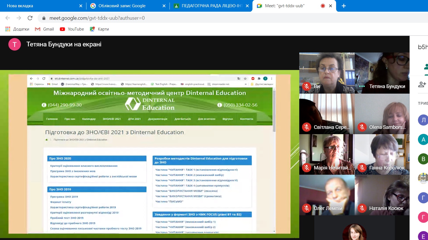Click the Ви muted microphone icon

tap(307, 86)
